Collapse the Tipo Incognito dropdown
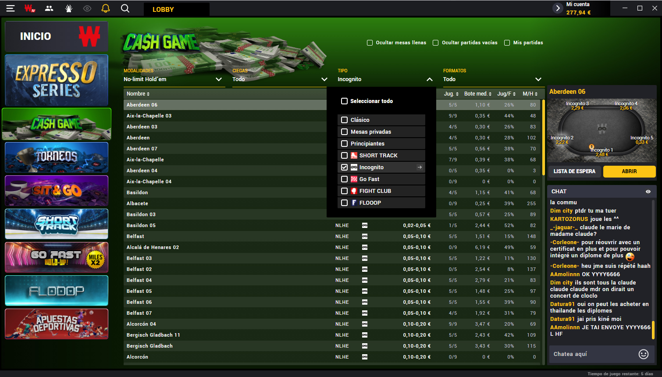Image resolution: width=662 pixels, height=377 pixels. pos(385,79)
